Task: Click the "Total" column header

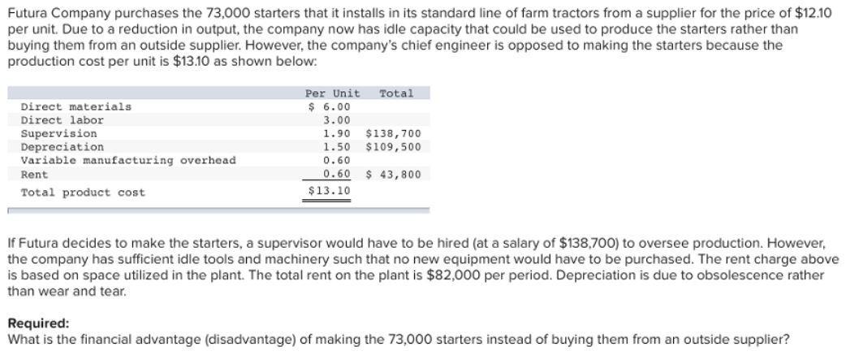Action: coord(396,93)
